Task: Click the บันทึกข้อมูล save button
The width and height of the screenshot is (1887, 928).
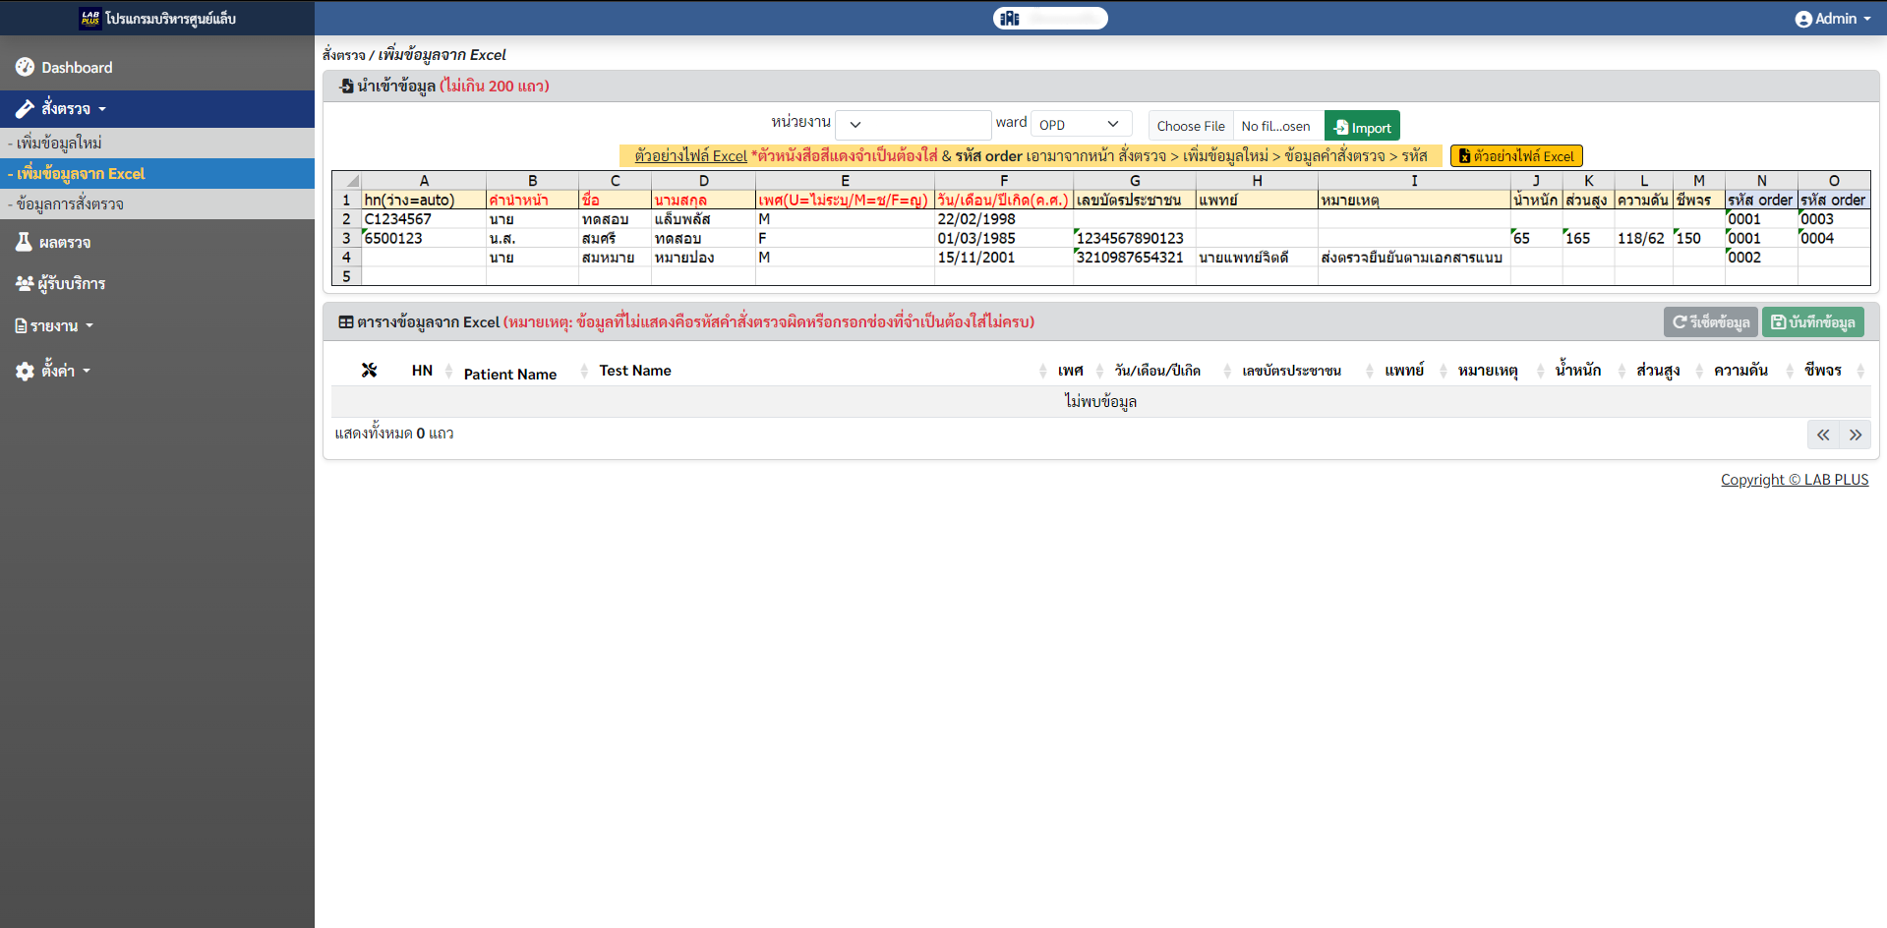Action: (x=1812, y=322)
